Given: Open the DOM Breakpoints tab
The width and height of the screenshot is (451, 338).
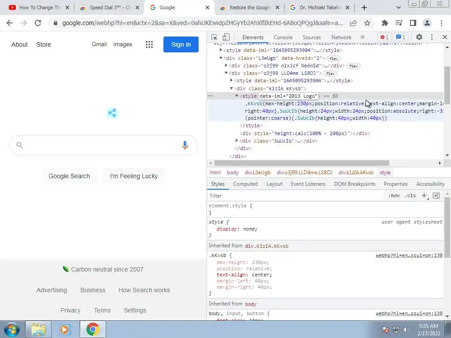Looking at the screenshot, I should coord(355,184).
